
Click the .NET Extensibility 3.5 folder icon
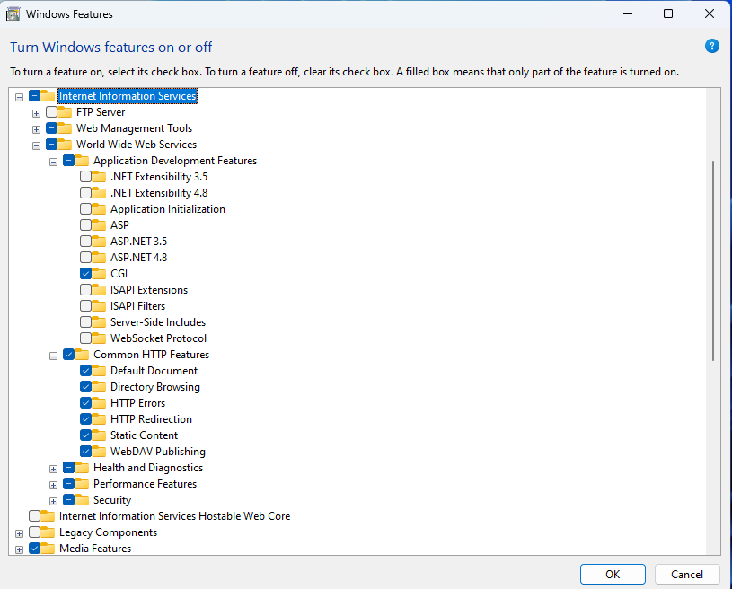pos(99,176)
